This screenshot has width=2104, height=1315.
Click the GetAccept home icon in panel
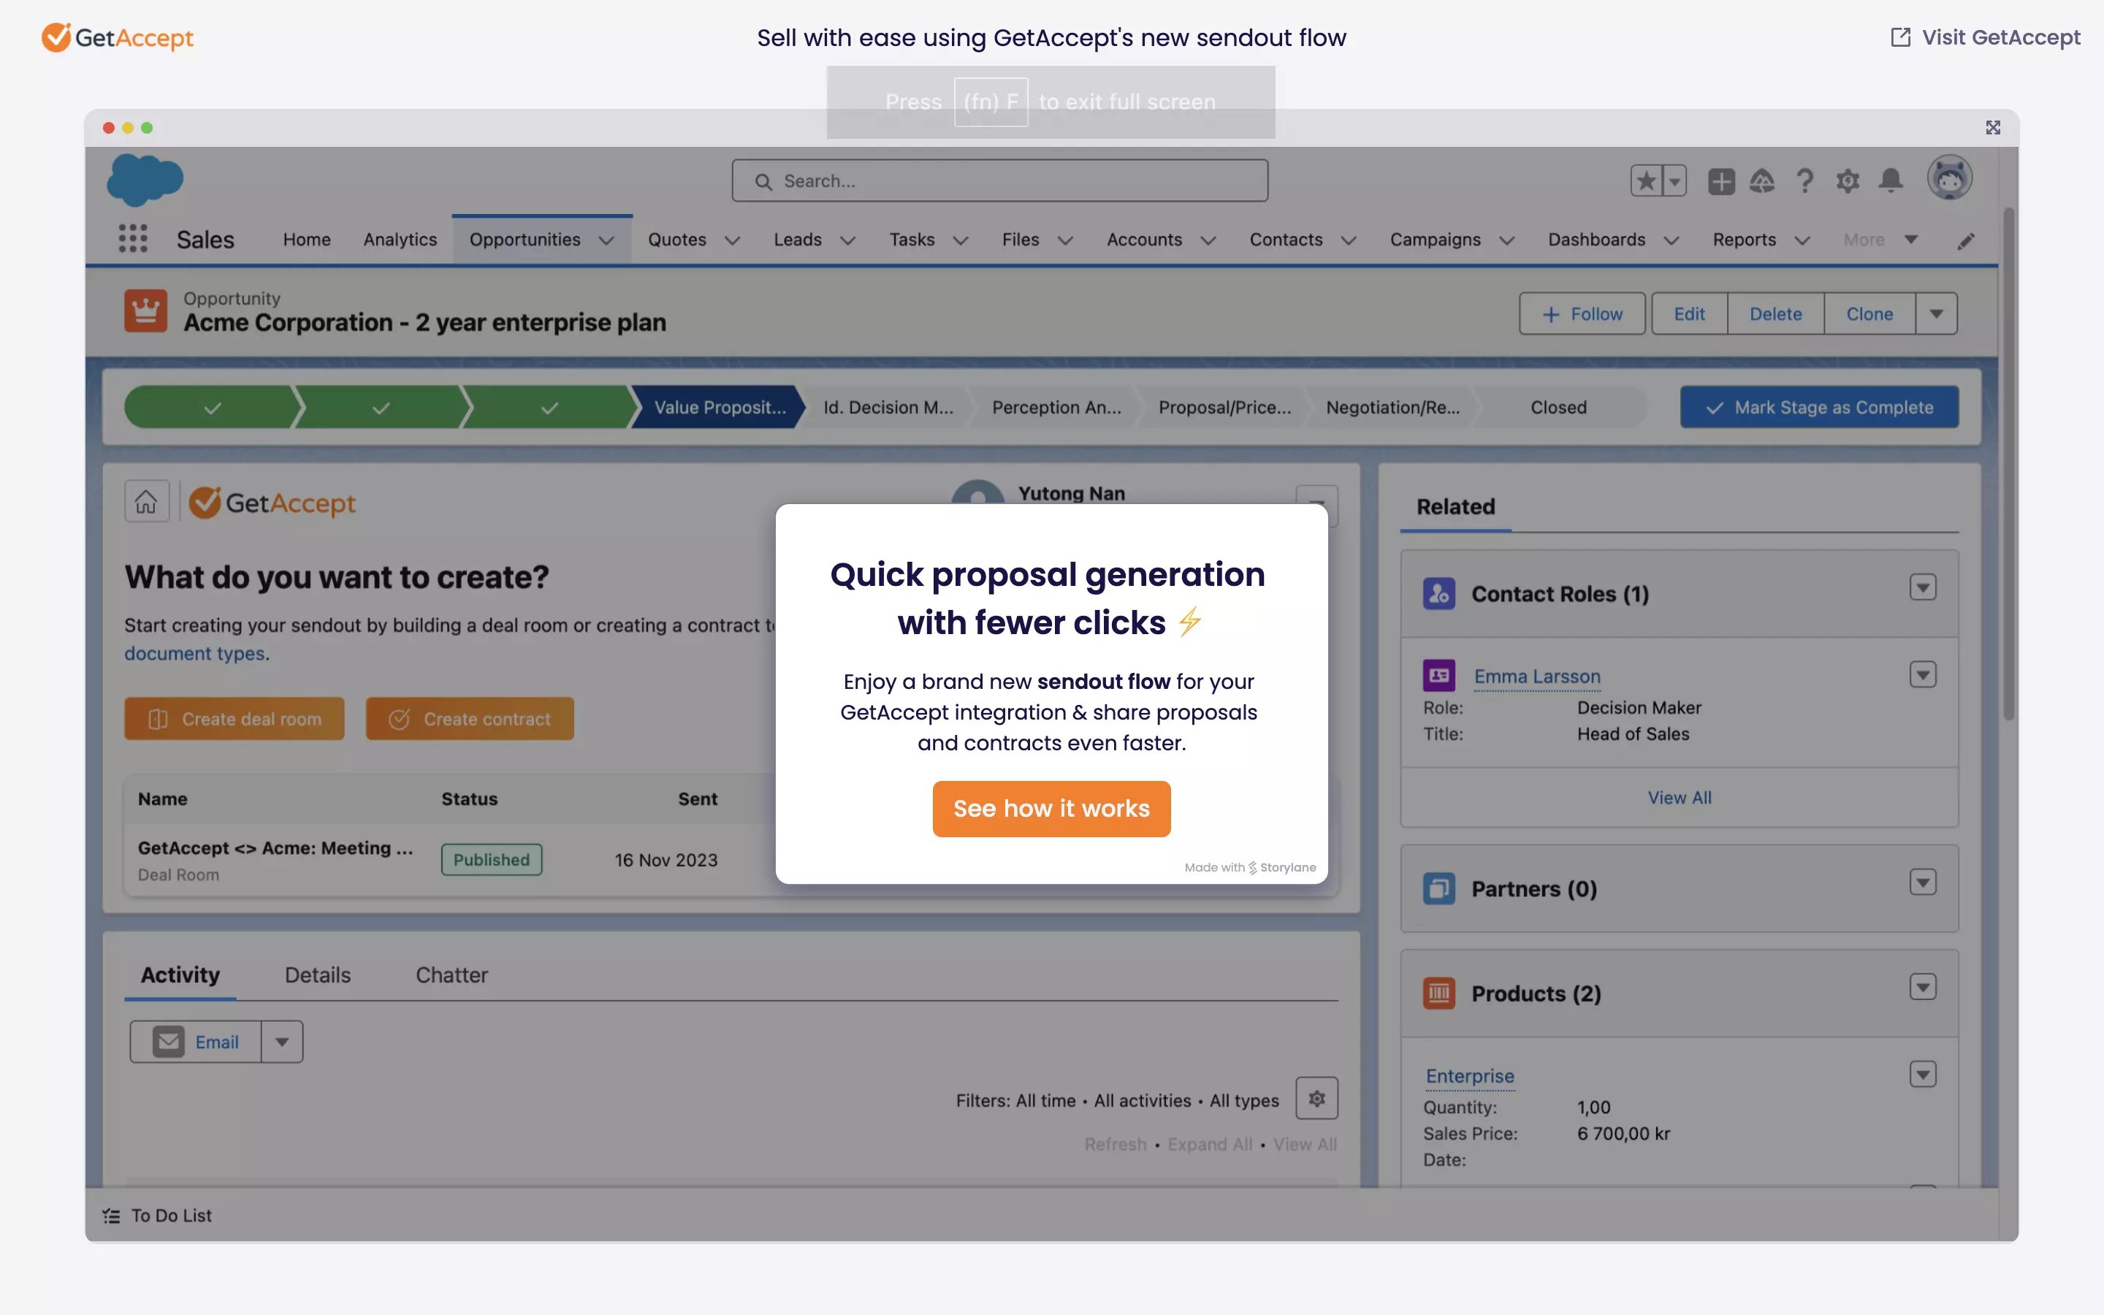146,502
